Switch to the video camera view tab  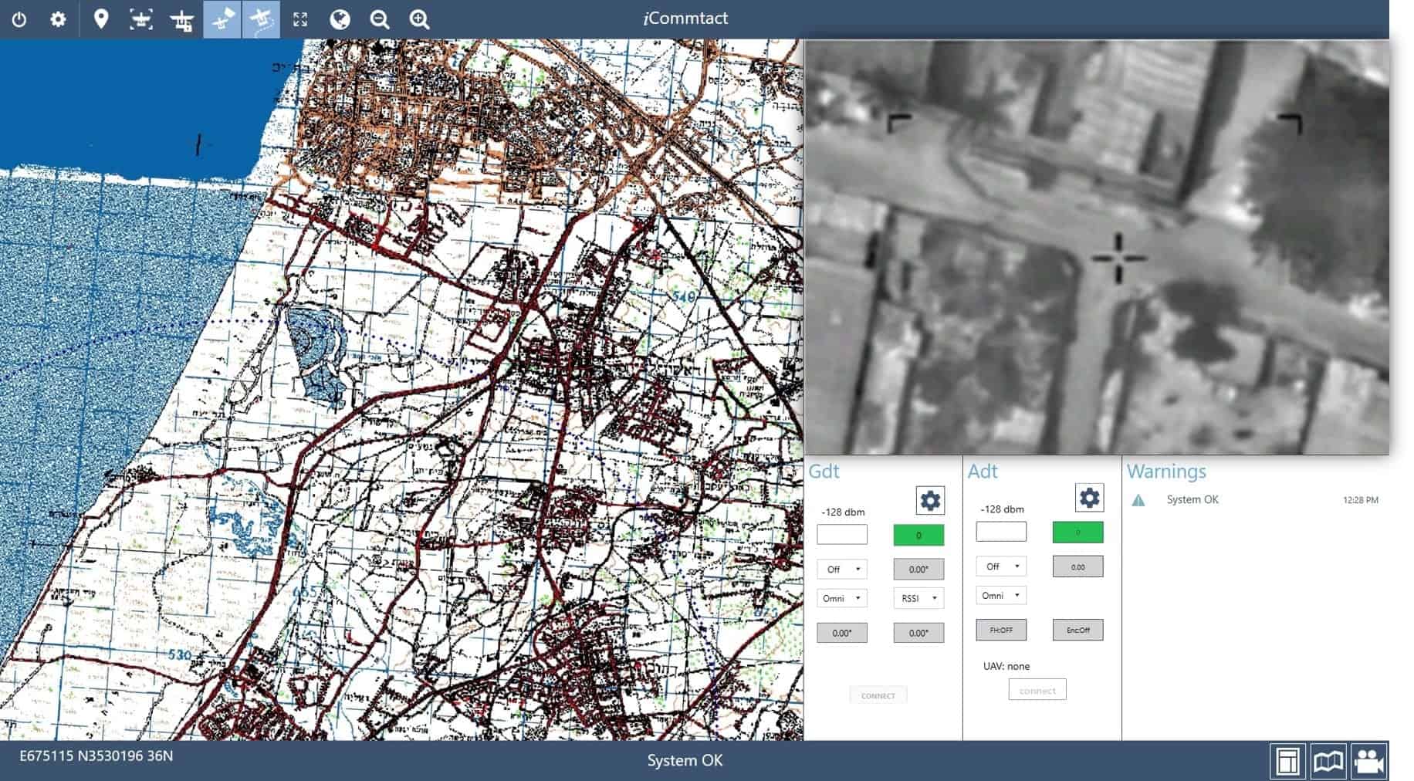click(1368, 762)
